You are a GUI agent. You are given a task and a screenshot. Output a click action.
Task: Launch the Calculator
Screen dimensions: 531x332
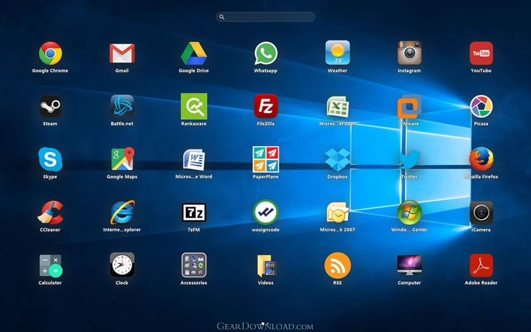(50, 266)
